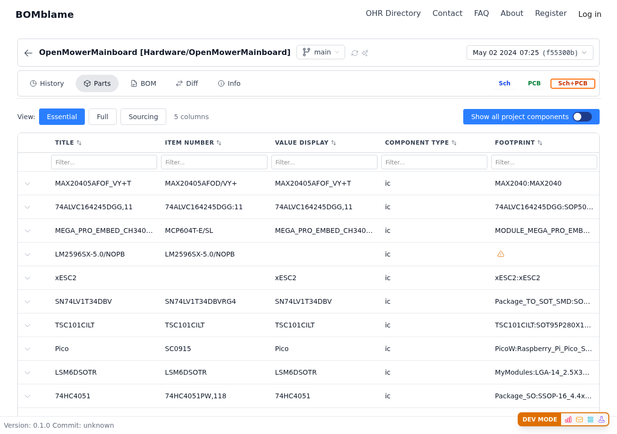Select the PCB view mode option
617x434 pixels.
534,83
